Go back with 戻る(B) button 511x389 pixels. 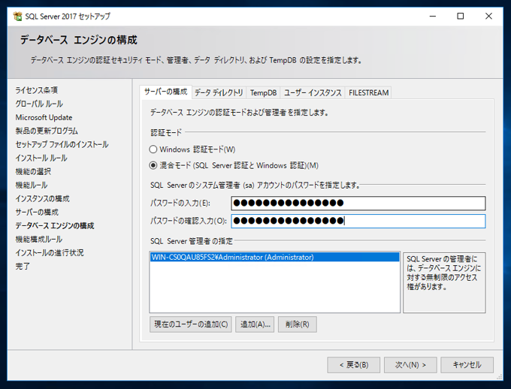tap(354, 365)
